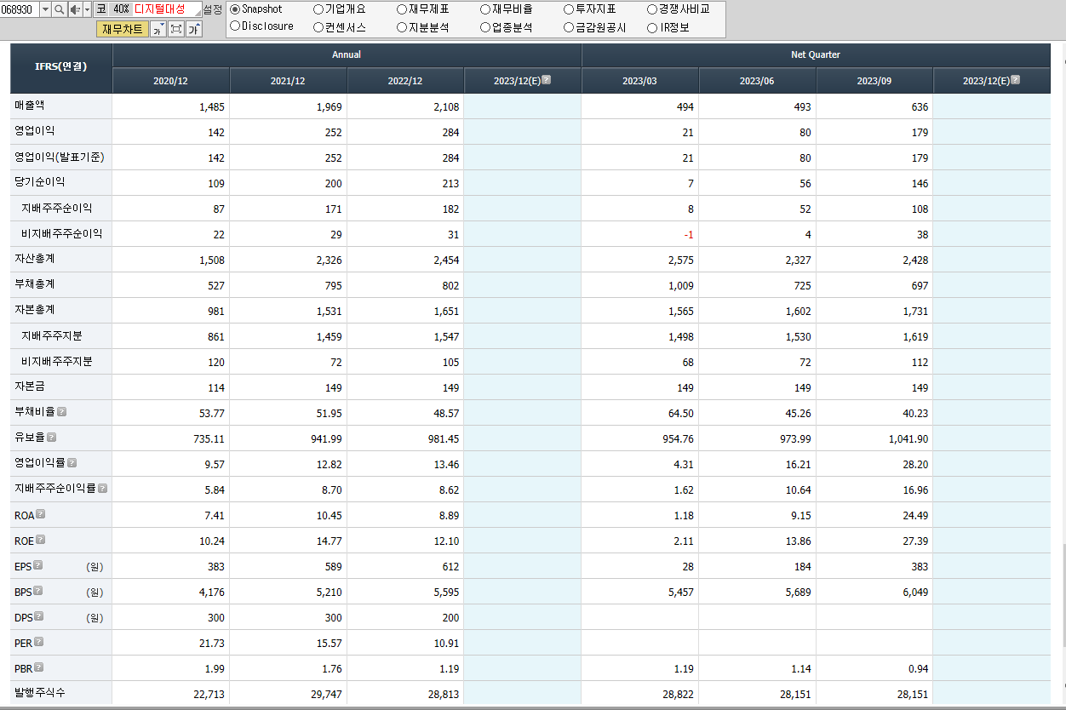Select the 금감원공시 radio button

point(569,27)
